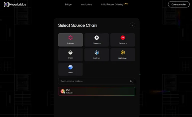The height and width of the screenshot is (117, 192).
Task: Select Ethereum as source chain
Action: coord(97,40)
